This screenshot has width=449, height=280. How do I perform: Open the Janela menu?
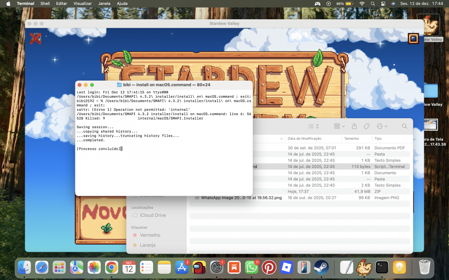(104, 4)
